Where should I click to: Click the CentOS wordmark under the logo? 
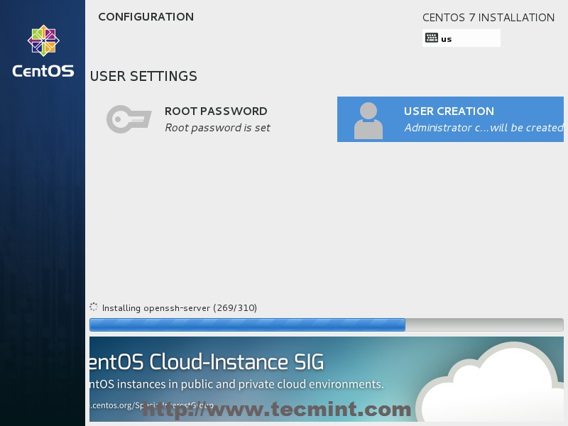point(43,71)
